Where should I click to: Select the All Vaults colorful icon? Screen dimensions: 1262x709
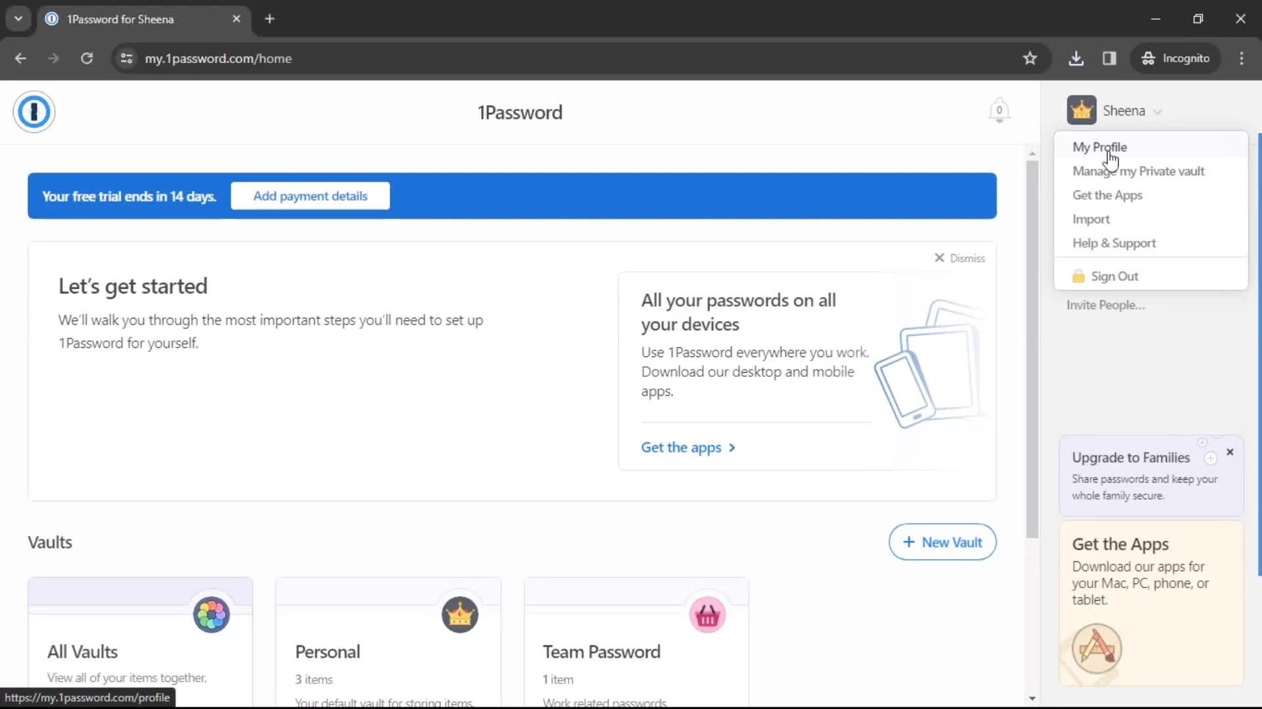(x=210, y=614)
